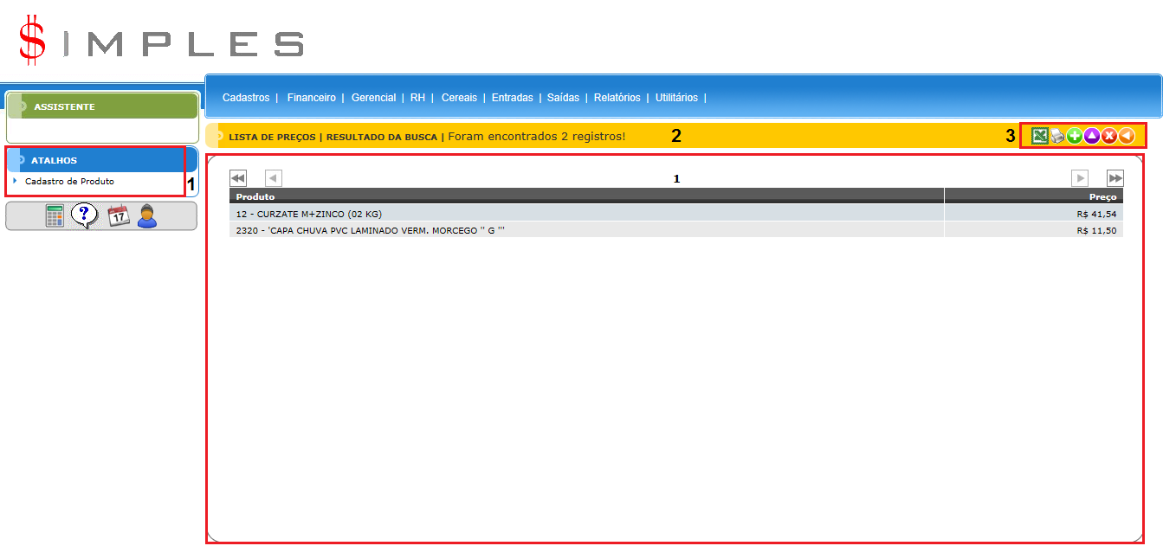This screenshot has width=1163, height=546.
Task: Expand the Assistente panel header
Action: [x=64, y=106]
